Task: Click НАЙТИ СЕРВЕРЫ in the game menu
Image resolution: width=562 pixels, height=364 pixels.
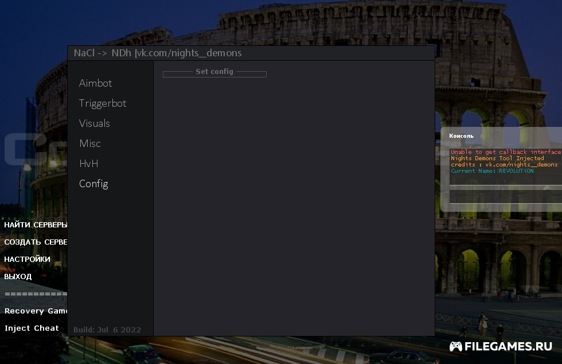Action: click(36, 224)
